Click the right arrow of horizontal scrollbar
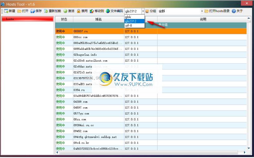The width and height of the screenshot is (254, 158). tap(244, 152)
